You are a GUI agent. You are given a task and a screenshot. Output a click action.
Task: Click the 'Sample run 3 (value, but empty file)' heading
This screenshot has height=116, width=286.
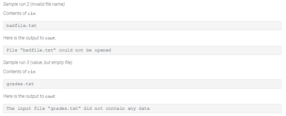pyautogui.click(x=38, y=63)
